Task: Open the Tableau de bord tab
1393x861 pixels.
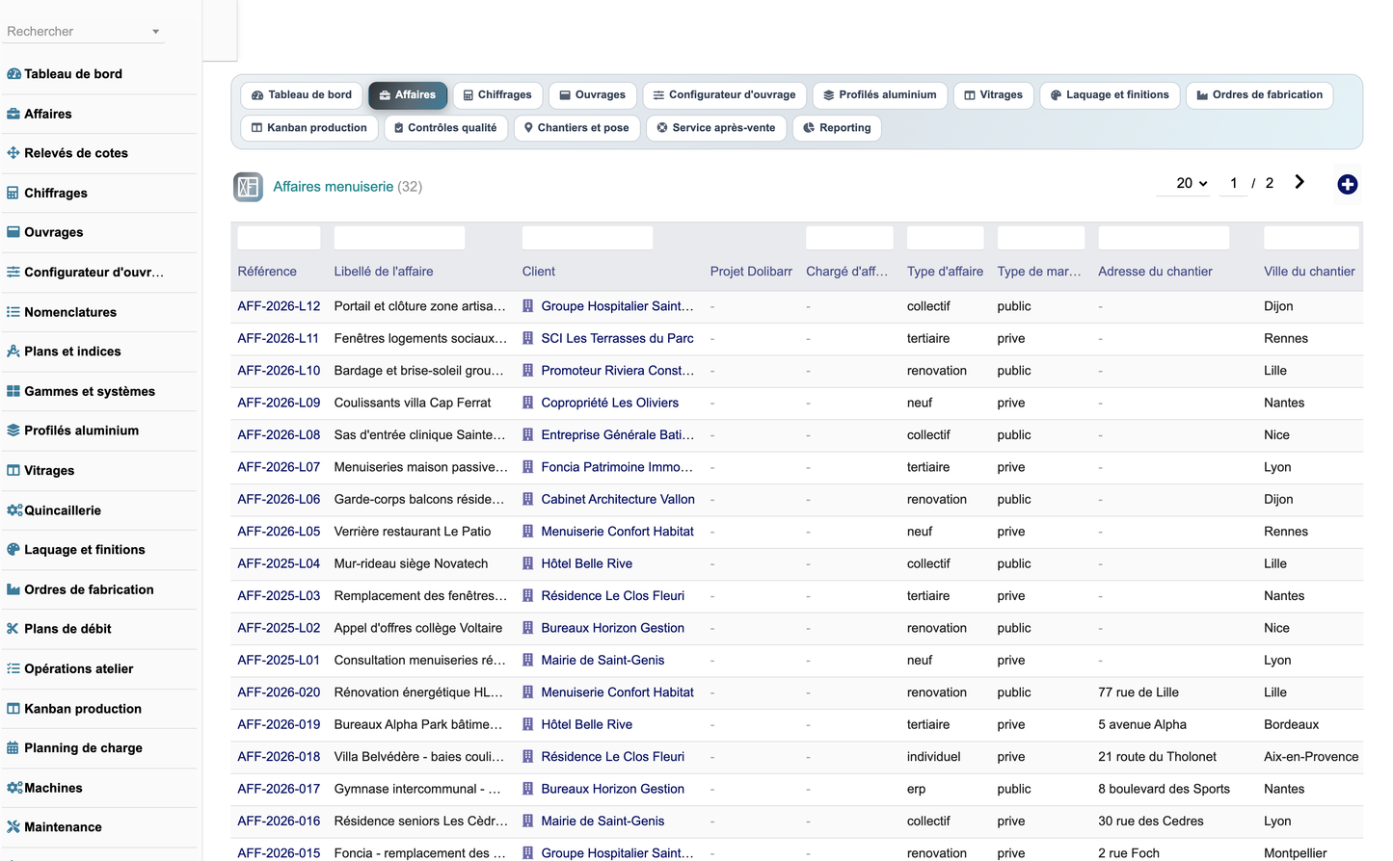Action: [302, 95]
